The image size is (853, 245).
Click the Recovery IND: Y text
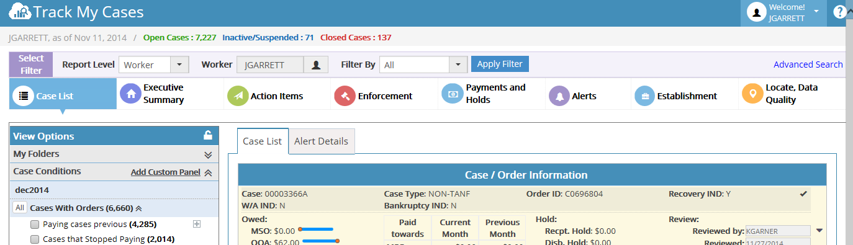[x=700, y=194]
